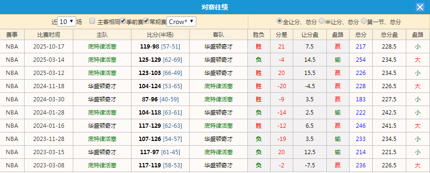This screenshot has width=430, height=173.
Task: Uncheck the 常规赛 checkbox
Action: pyautogui.click(x=146, y=21)
